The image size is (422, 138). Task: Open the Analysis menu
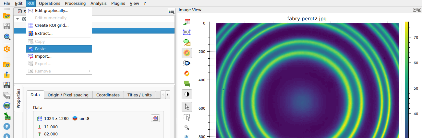(98, 4)
